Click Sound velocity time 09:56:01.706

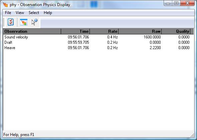coord(78,37)
